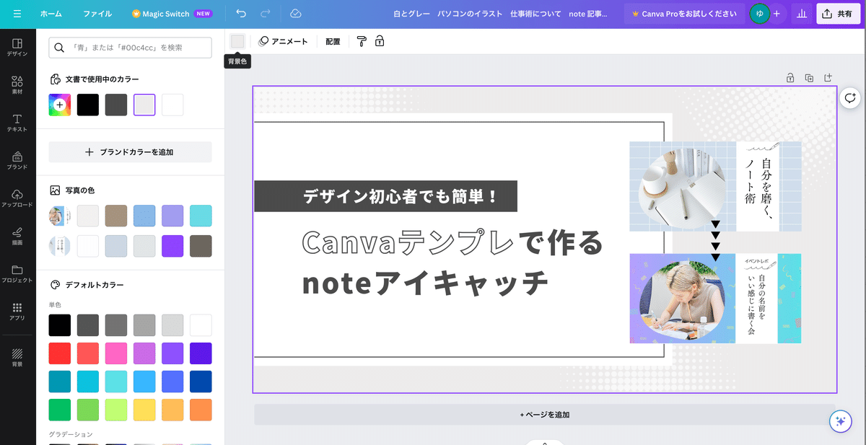Select the vivid purple photo color swatch
The height and width of the screenshot is (445, 866).
172,246
